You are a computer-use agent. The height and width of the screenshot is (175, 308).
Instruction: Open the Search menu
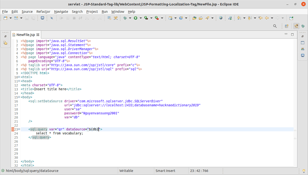tap(77, 12)
